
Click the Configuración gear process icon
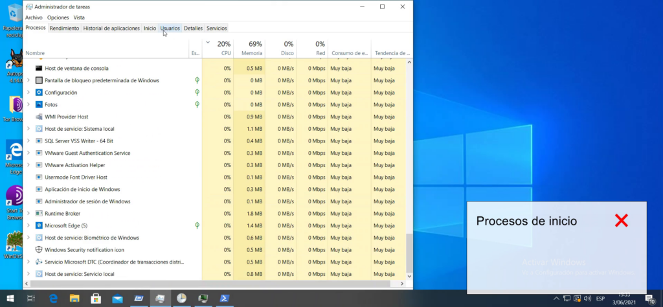[x=39, y=92]
